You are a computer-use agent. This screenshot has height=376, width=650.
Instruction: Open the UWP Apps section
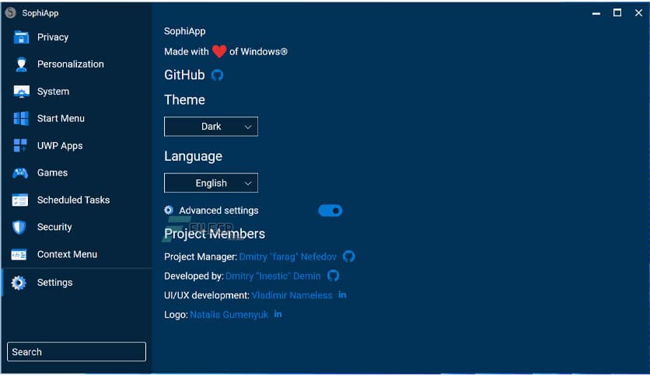click(60, 146)
